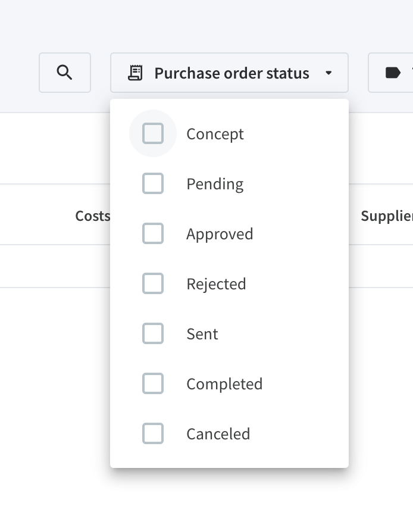Pick the "Approved" status label
The image size is (413, 512).
tap(220, 234)
